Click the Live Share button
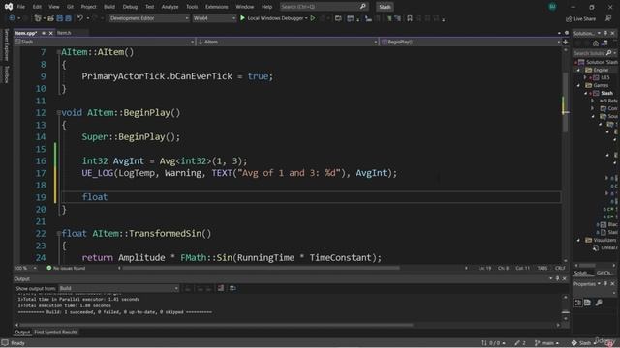This screenshot has height=348, width=620. [x=580, y=18]
